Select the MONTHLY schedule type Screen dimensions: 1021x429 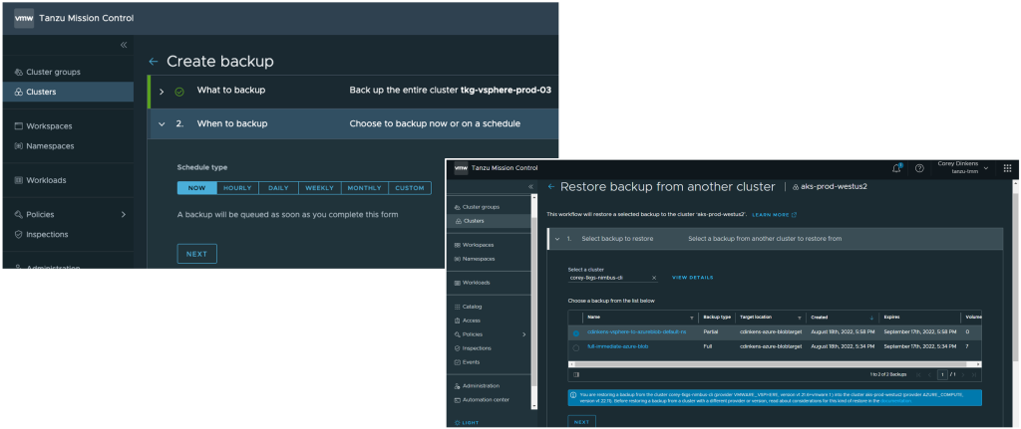pos(365,188)
